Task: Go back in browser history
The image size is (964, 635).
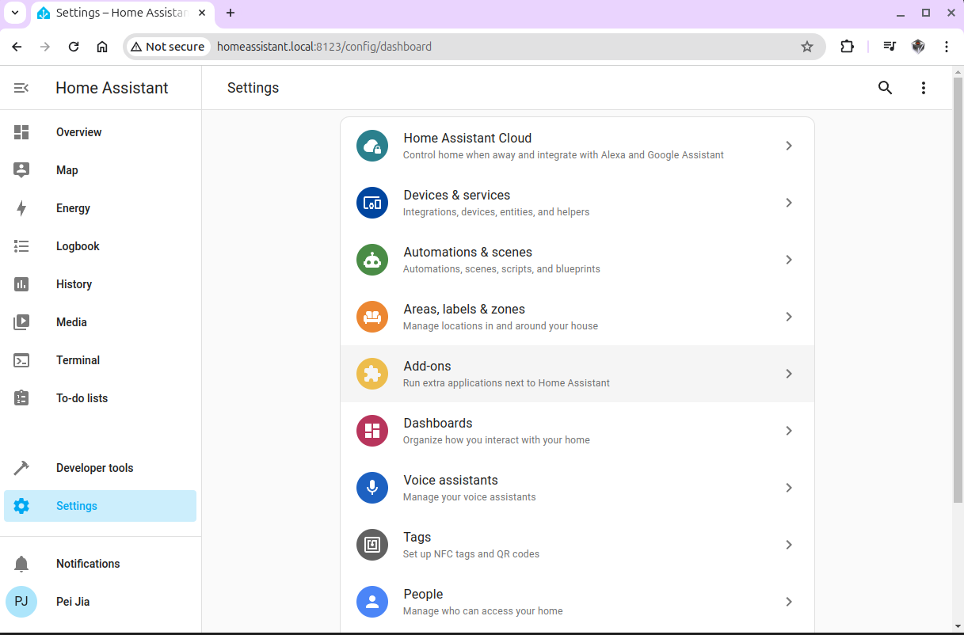Action: tap(17, 47)
